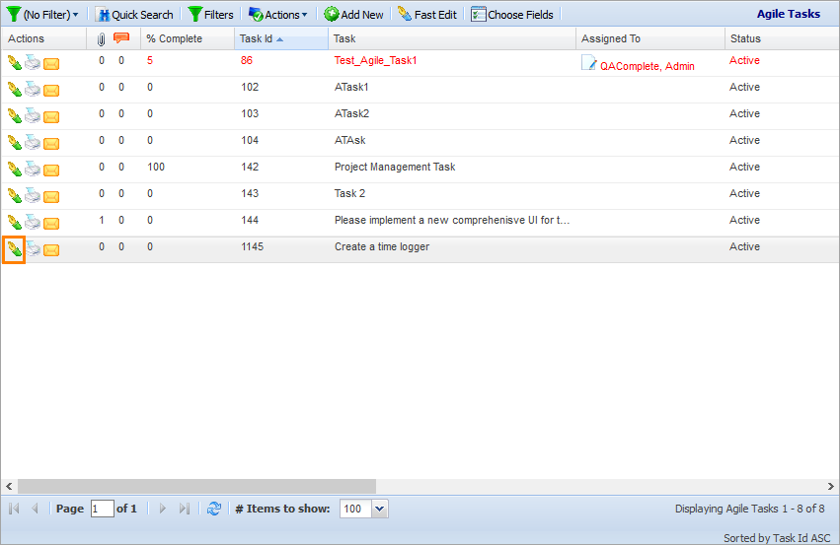
Task: Print the ATask1 row
Action: point(33,90)
